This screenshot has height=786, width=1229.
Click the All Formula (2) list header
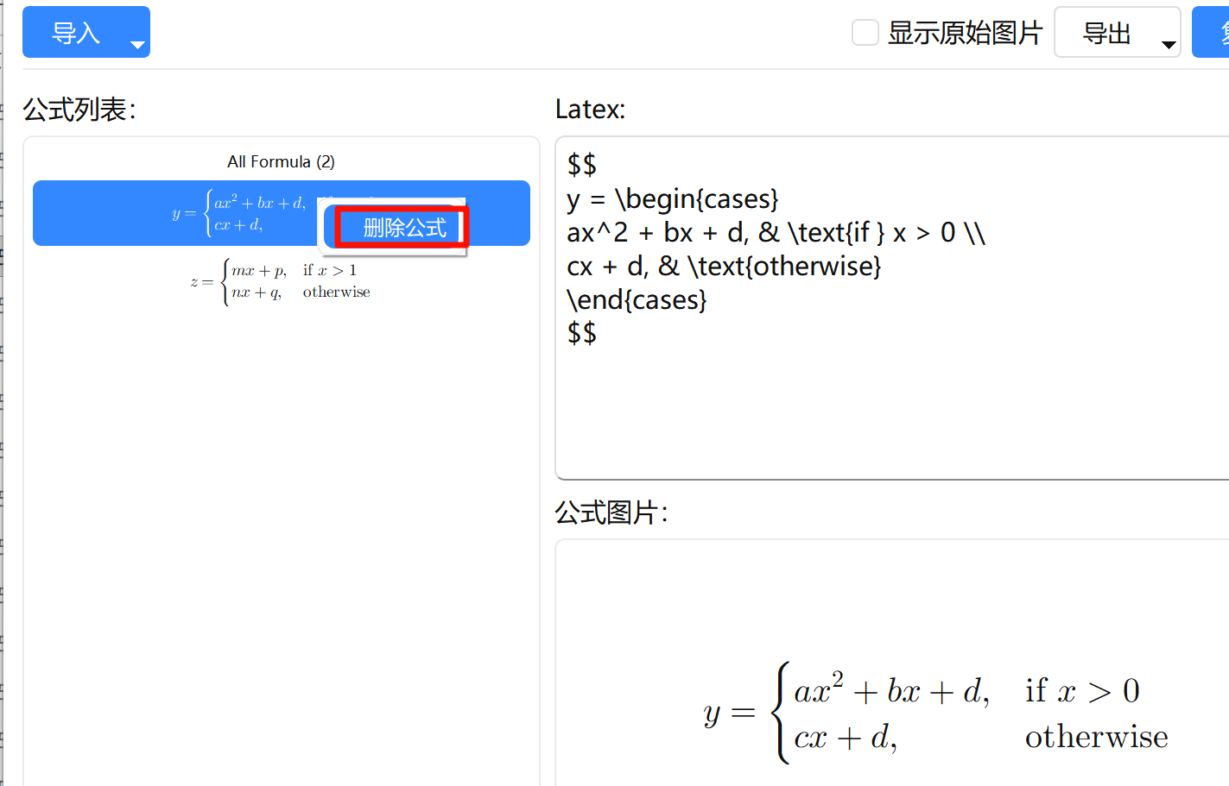pos(281,162)
